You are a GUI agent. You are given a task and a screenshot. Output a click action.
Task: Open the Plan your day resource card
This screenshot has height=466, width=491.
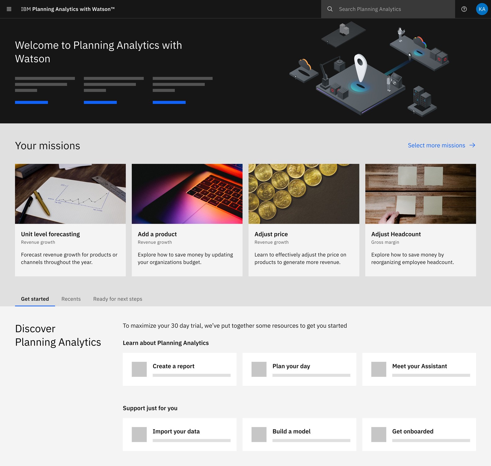click(299, 369)
